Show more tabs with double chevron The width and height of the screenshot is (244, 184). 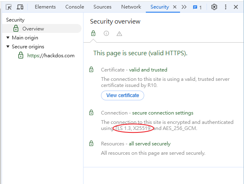(x=184, y=7)
